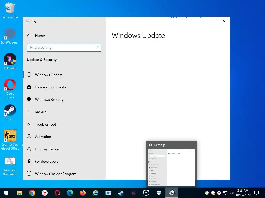
Task: Open Delivery Optimization settings
Action: click(64, 87)
